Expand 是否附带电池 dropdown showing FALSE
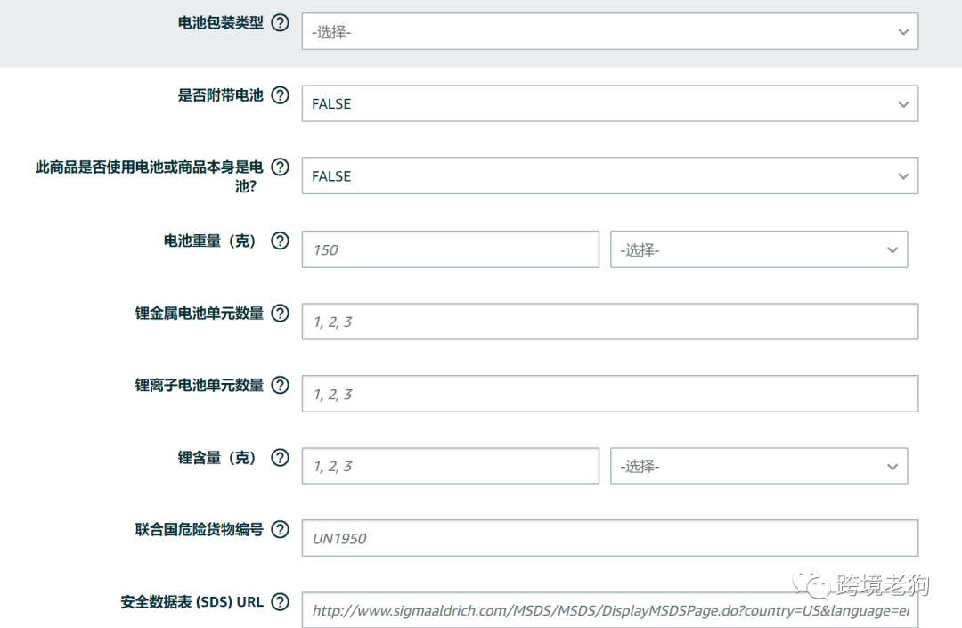962x628 pixels. click(x=610, y=103)
